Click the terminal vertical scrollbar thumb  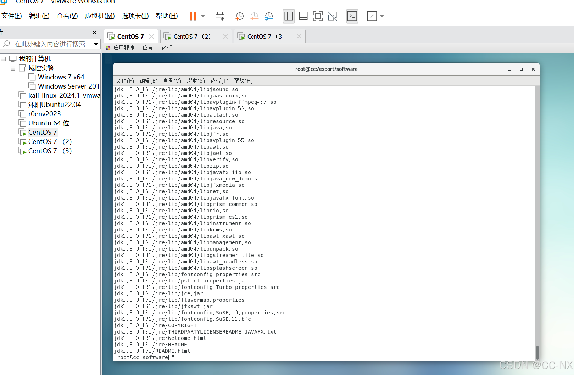537,352
